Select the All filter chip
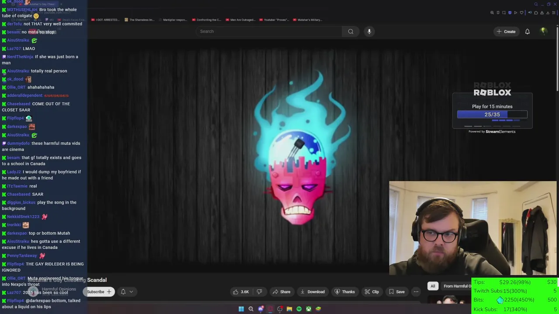Image resolution: width=559 pixels, height=314 pixels. 432,286
